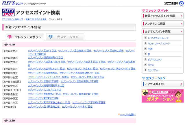Open the カフェ・ファーストフード text link
Image resolution: width=185 pixels, height=125 pixels.
[159, 44]
